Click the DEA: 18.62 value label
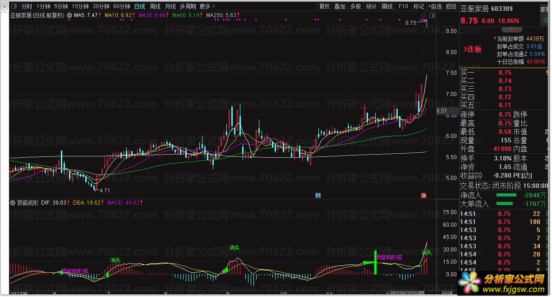 point(87,203)
